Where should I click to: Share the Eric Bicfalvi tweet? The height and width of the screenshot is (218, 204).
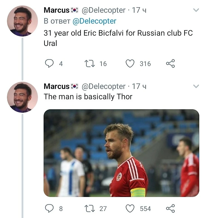click(x=170, y=64)
